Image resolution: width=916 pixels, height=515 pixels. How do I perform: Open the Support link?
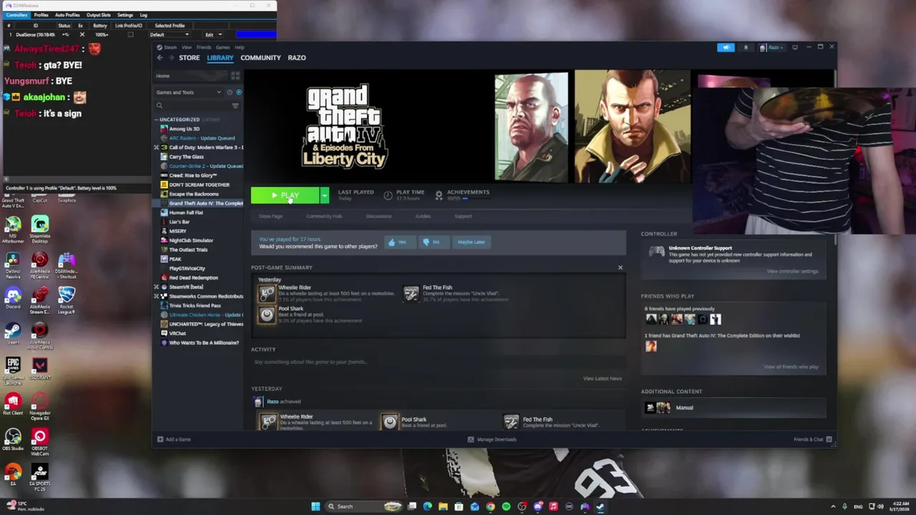[x=463, y=216]
